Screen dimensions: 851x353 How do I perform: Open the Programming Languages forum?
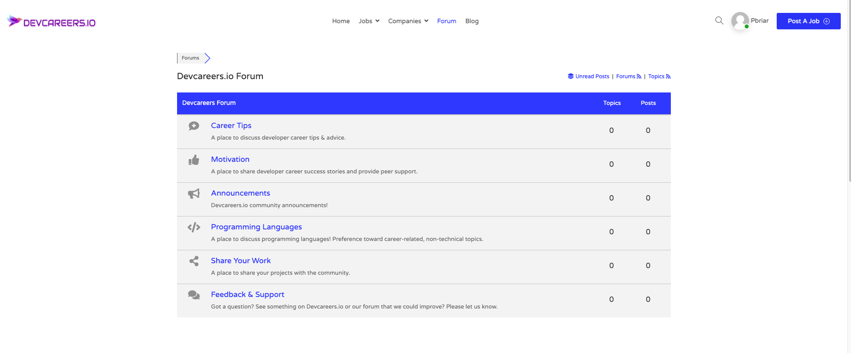point(256,227)
